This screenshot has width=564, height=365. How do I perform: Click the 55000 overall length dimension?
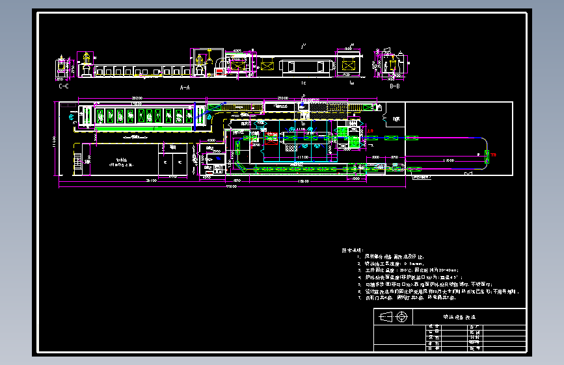pos(232,186)
